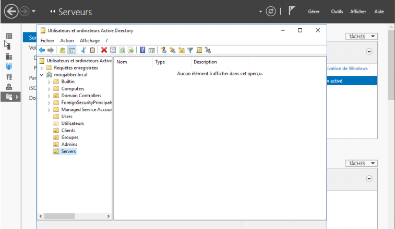Expand the Domain Controllers node
The width and height of the screenshot is (395, 229).
tap(49, 96)
